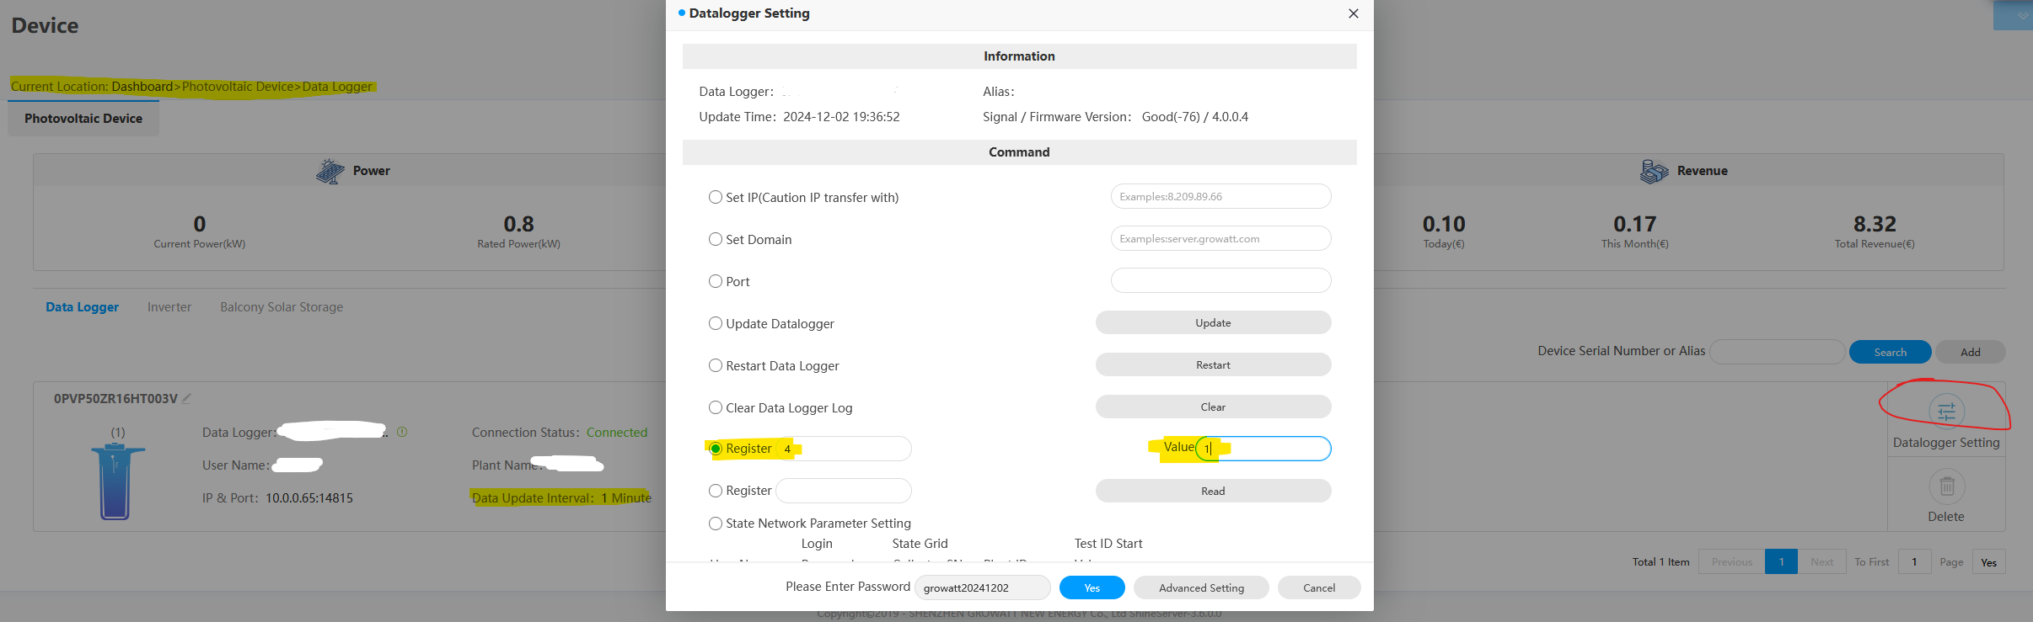
Task: Click the Revenue money icon
Action: pyautogui.click(x=1654, y=171)
